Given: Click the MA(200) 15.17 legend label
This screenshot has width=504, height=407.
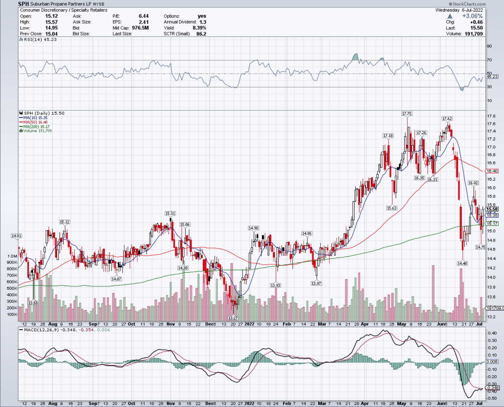Looking at the screenshot, I should pos(36,127).
